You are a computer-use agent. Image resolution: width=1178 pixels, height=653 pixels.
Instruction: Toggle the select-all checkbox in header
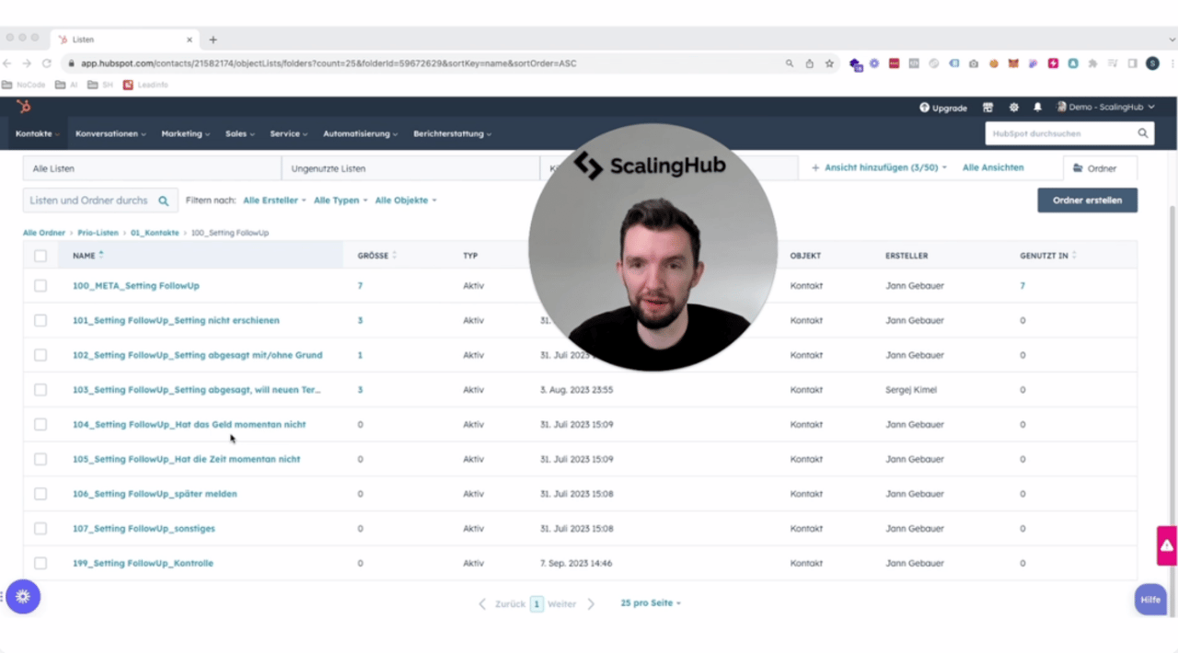tap(40, 256)
